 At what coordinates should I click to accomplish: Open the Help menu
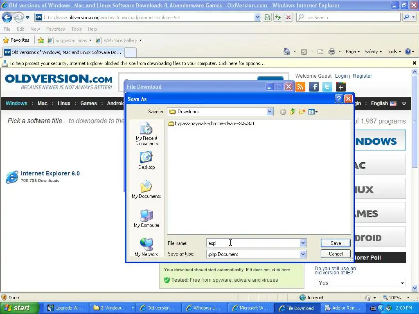click(x=92, y=29)
